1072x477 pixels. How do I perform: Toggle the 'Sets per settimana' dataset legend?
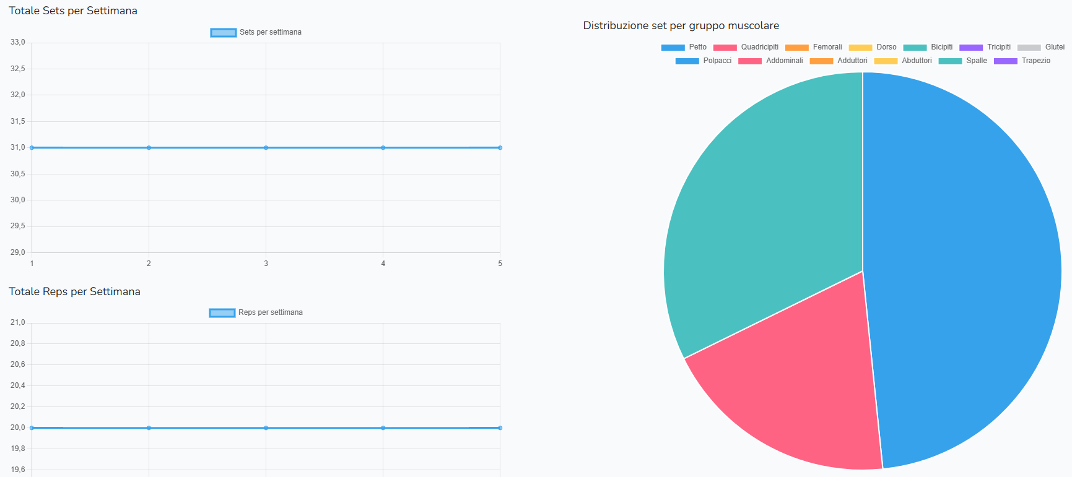256,32
